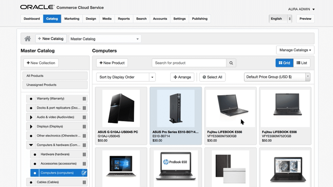This screenshot has width=333, height=187.
Task: Click drag handle on Hardware (hardware) row
Action: (84, 154)
